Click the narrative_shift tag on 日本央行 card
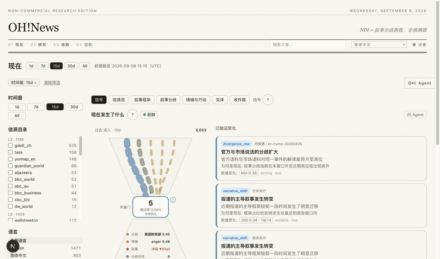The width and height of the screenshot is (440, 259). (x=235, y=191)
